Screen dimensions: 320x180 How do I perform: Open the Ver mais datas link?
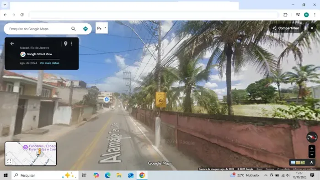click(49, 63)
